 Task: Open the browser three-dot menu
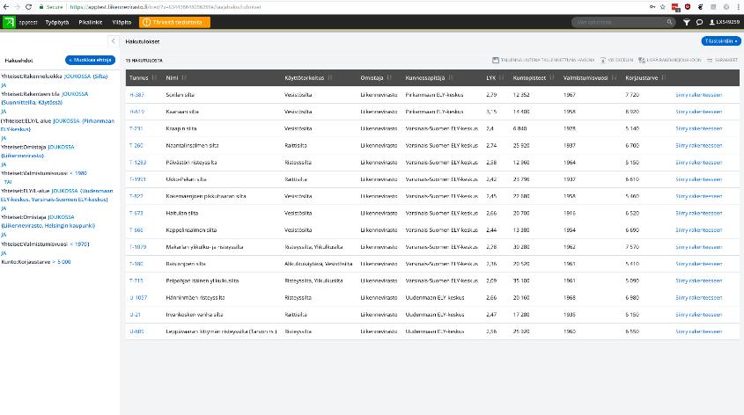click(739, 7)
